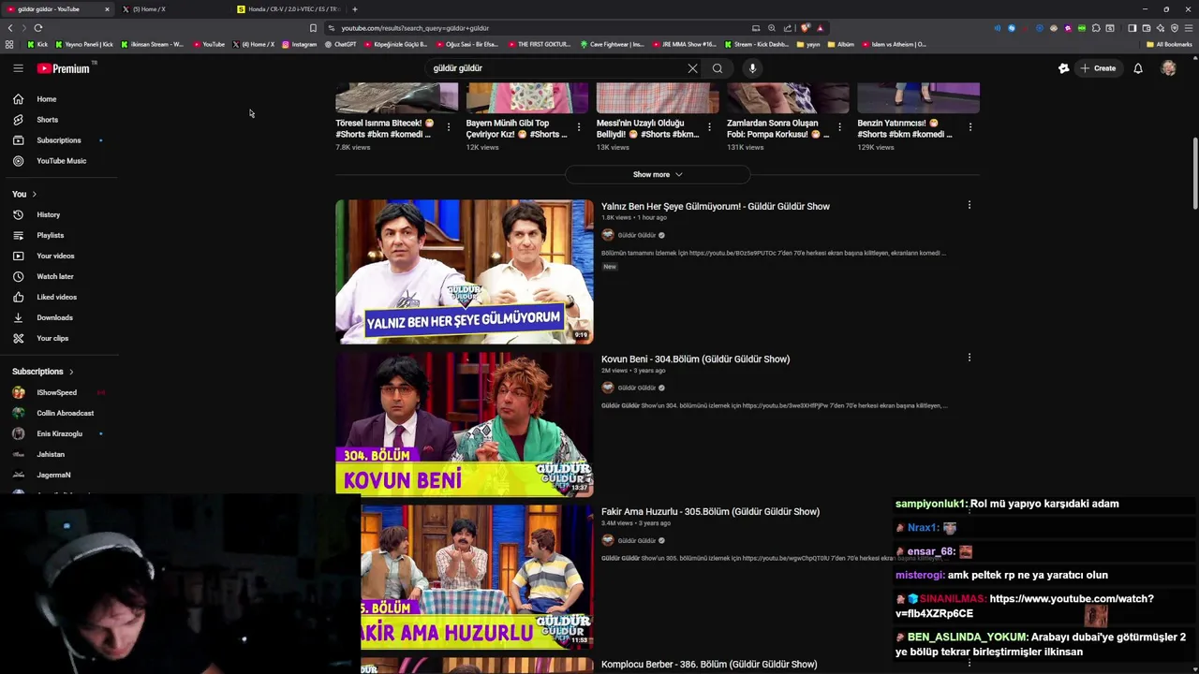Open Subscriptions in the sidebar

[60, 140]
